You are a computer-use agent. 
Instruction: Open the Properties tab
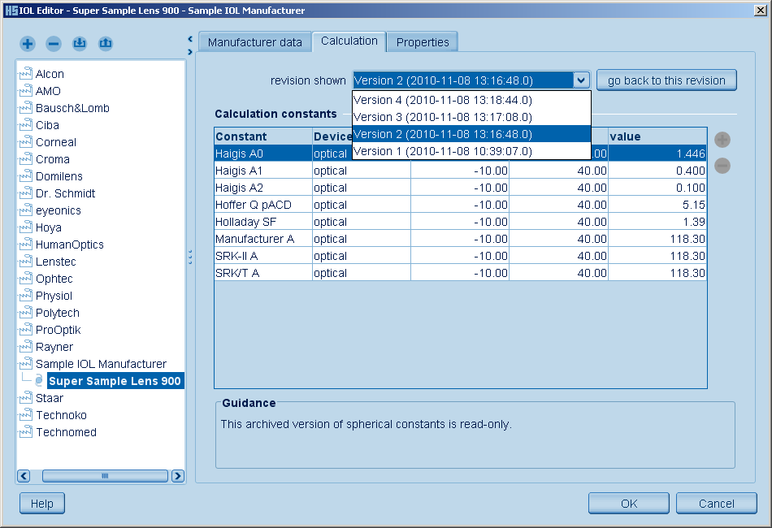423,42
